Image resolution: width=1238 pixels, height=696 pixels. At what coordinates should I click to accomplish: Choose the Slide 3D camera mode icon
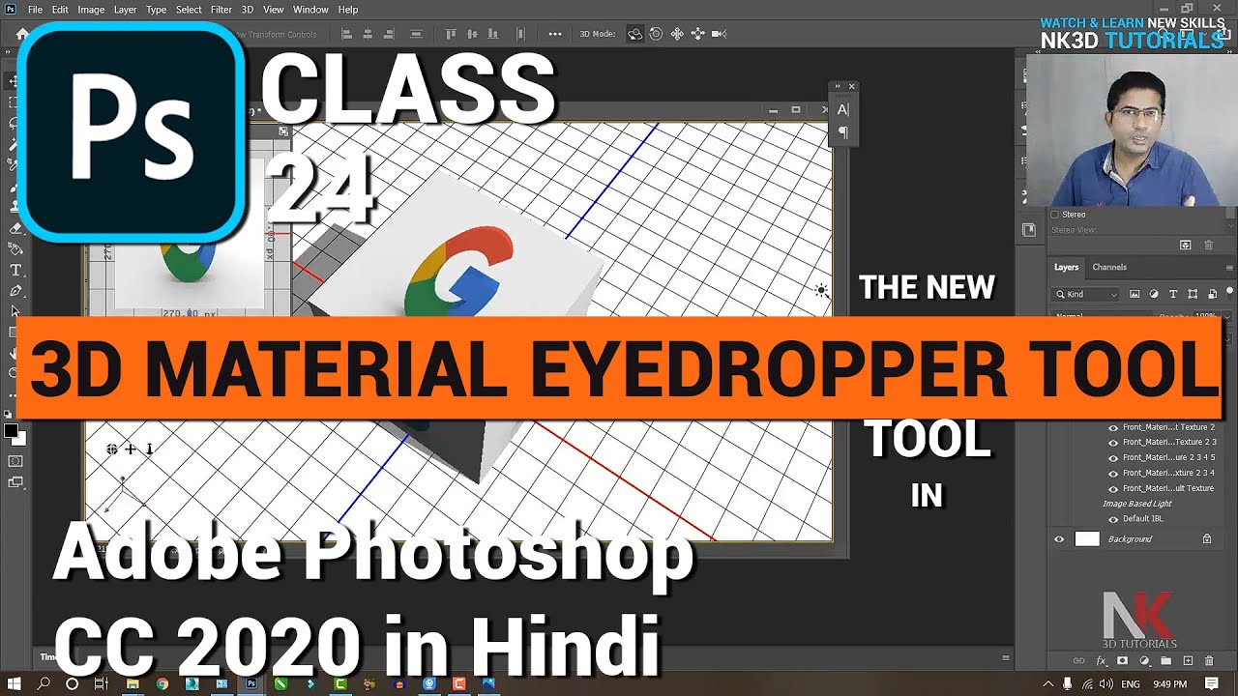[697, 34]
